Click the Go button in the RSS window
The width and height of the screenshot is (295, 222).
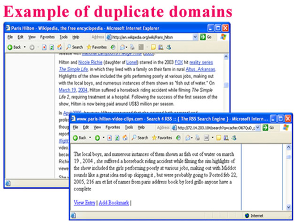point(268,127)
